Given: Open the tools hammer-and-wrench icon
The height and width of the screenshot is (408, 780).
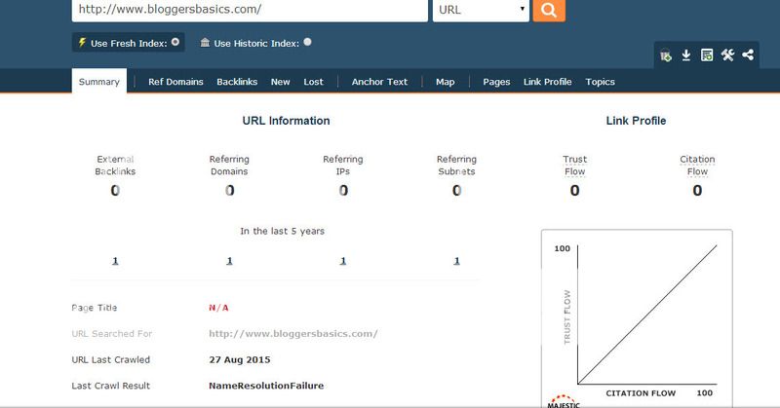Looking at the screenshot, I should point(727,55).
